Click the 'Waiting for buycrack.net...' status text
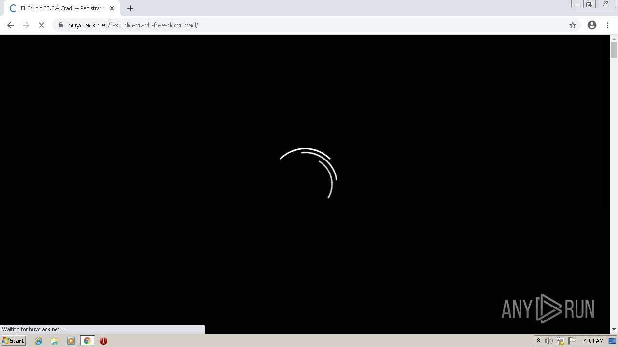The width and height of the screenshot is (618, 347). [33, 329]
